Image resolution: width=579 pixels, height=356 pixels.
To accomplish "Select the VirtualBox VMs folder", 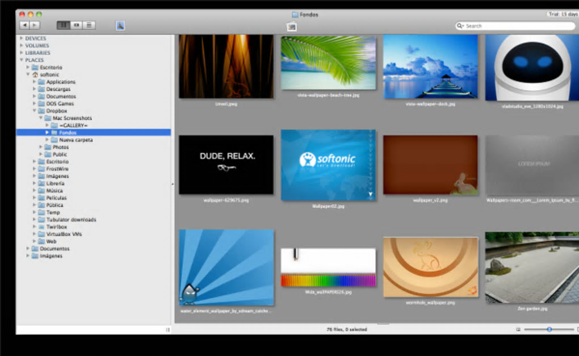I will pos(64,234).
